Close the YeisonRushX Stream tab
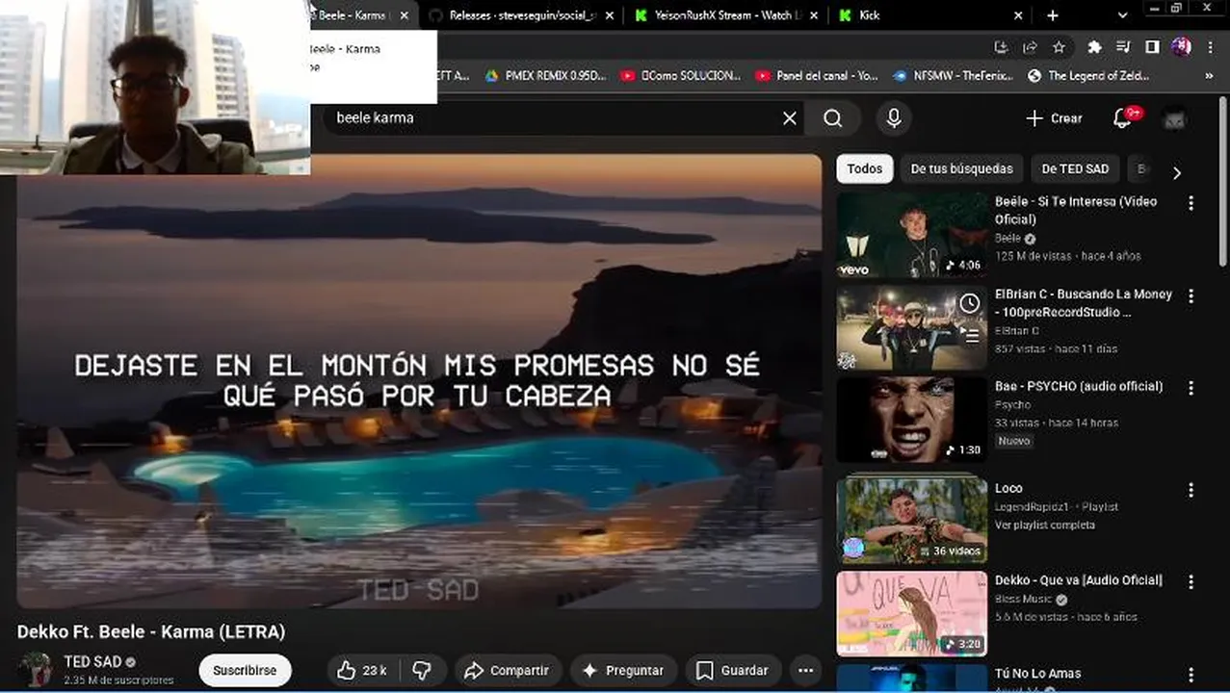Viewport: 1230px width, 693px height. (x=814, y=15)
